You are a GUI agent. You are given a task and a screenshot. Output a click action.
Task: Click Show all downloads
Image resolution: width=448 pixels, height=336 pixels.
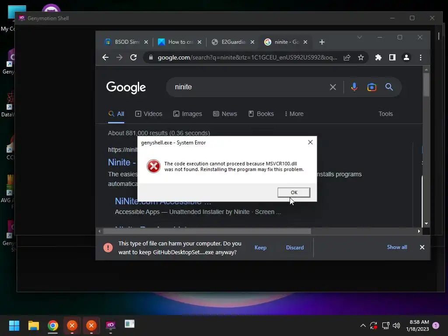[397, 247]
